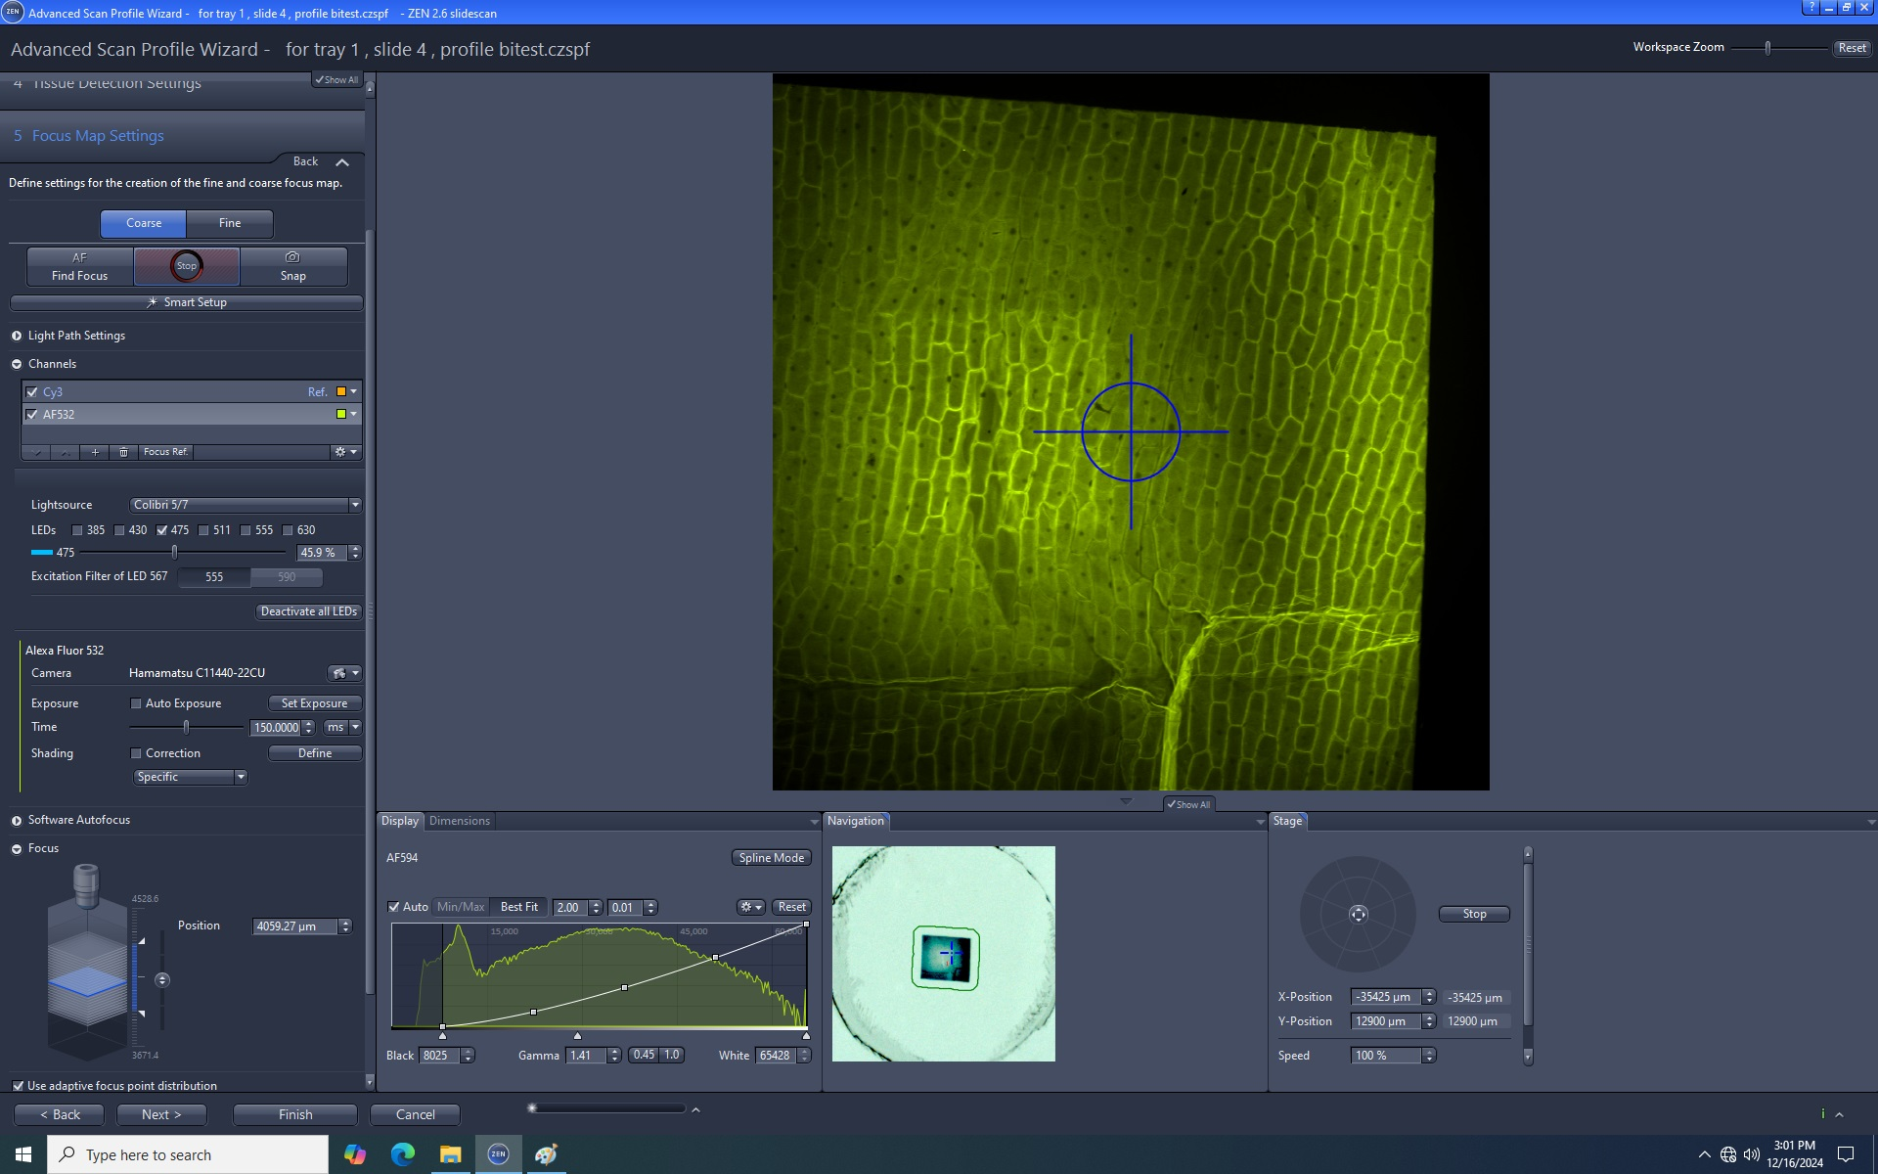
Task: Open histogram display gear options
Action: pyautogui.click(x=750, y=907)
